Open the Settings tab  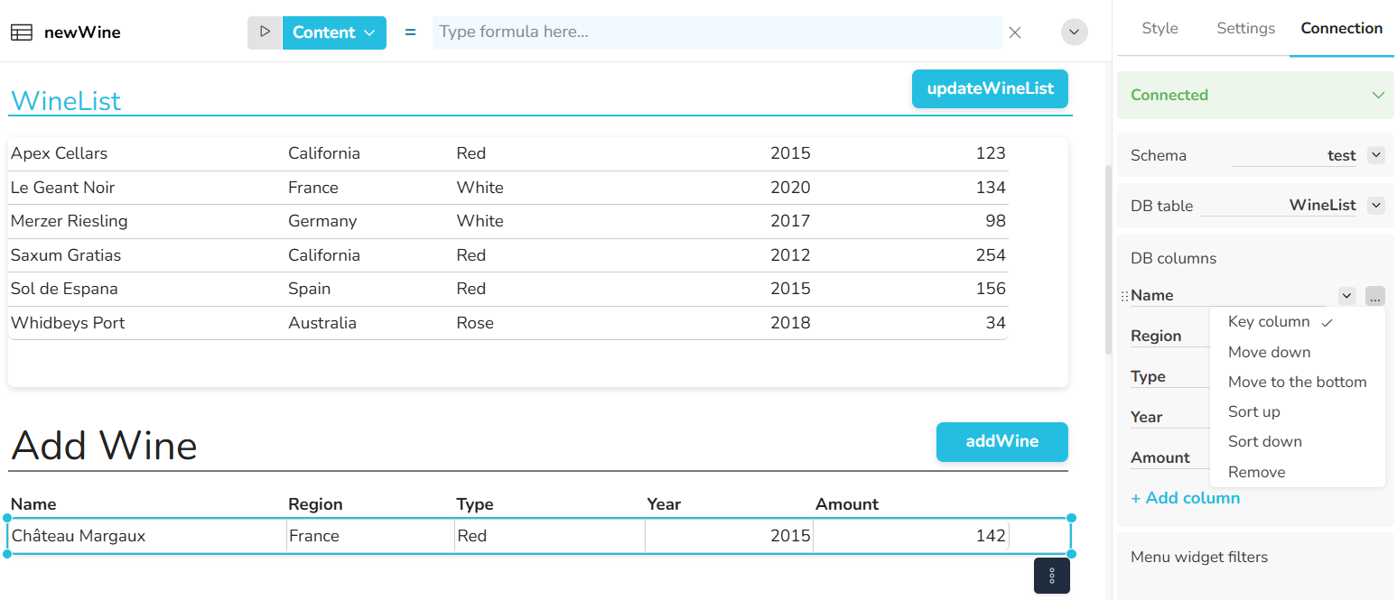1245,29
